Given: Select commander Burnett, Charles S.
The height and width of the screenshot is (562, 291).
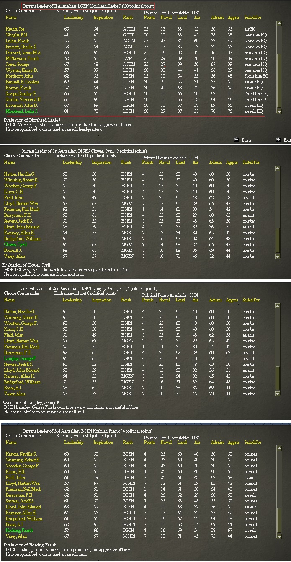Looking at the screenshot, I should (21, 47).
